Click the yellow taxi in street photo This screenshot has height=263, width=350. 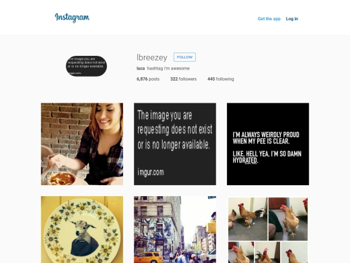coord(149,257)
